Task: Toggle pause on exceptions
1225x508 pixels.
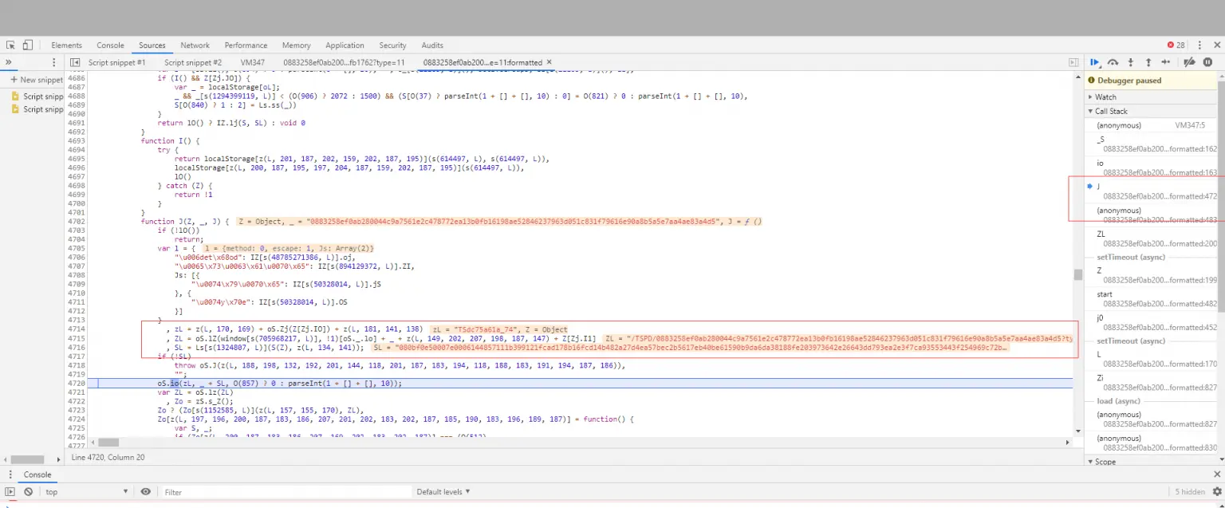Action: pos(1207,62)
